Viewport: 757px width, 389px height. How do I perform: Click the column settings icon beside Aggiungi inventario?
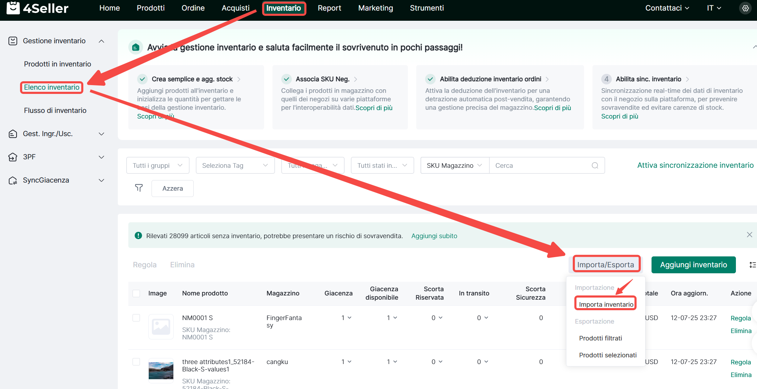(x=752, y=265)
